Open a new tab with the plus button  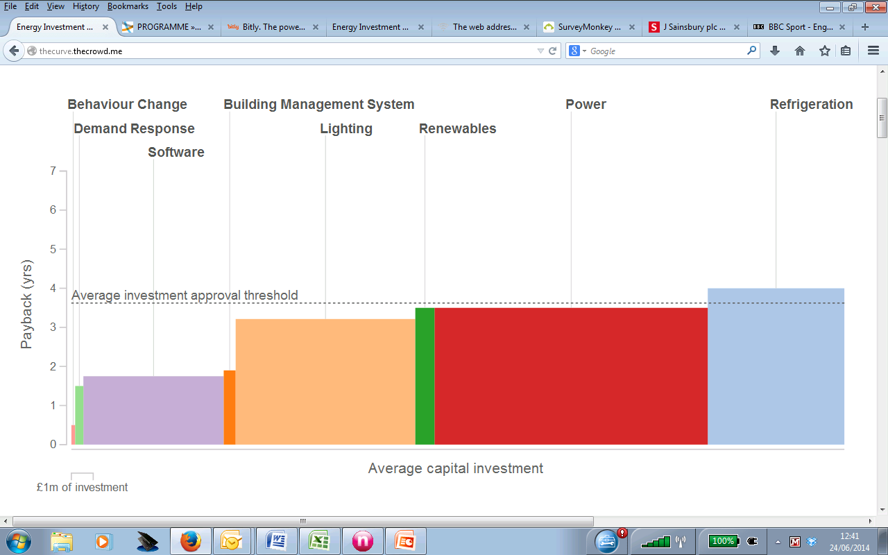click(x=864, y=27)
